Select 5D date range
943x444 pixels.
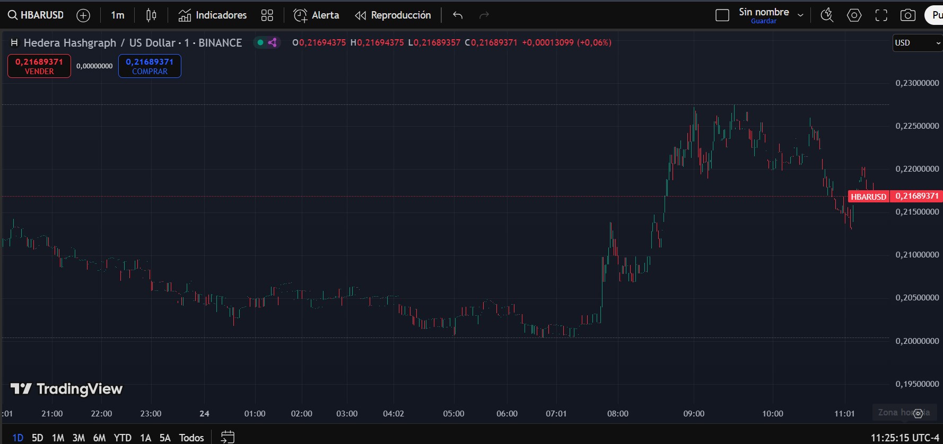point(37,438)
